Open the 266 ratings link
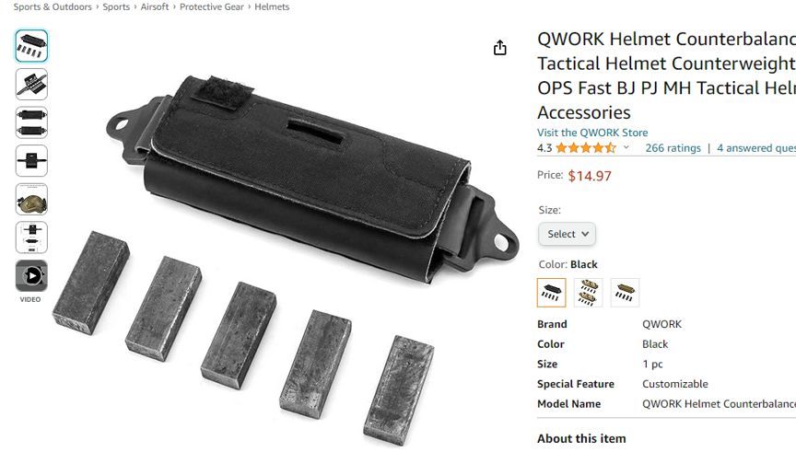The height and width of the screenshot is (452, 796). 673,148
